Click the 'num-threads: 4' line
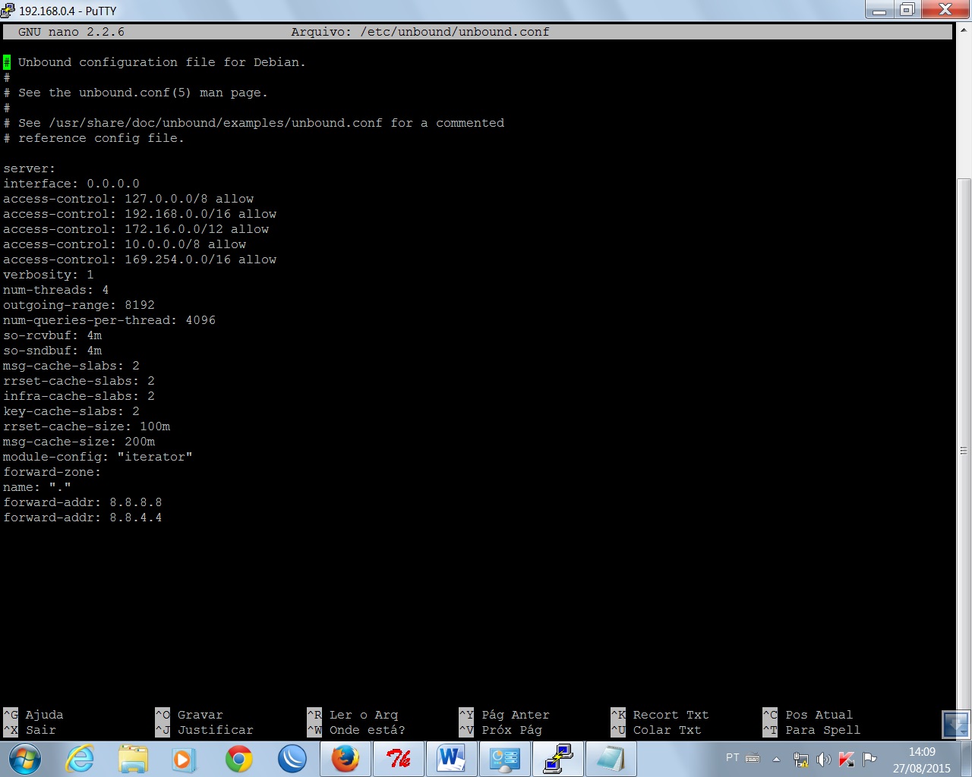The image size is (972, 777). point(56,290)
